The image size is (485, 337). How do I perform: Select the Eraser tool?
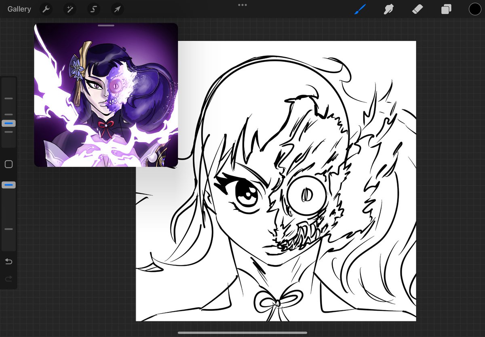click(x=417, y=9)
